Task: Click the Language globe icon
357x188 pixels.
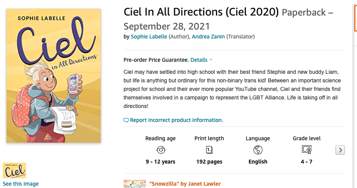Action: [x=258, y=150]
